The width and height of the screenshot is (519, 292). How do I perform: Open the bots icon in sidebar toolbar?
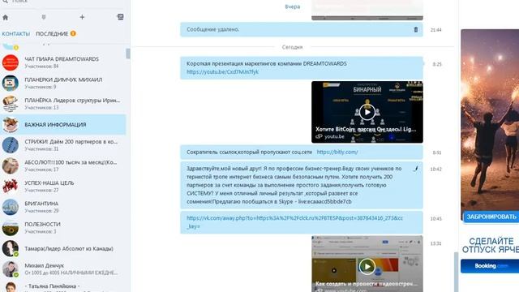point(121,17)
